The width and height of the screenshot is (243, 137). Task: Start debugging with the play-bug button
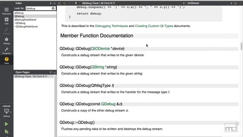pyautogui.click(x=6, y=132)
